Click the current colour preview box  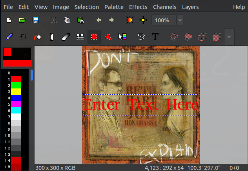pos(17,57)
